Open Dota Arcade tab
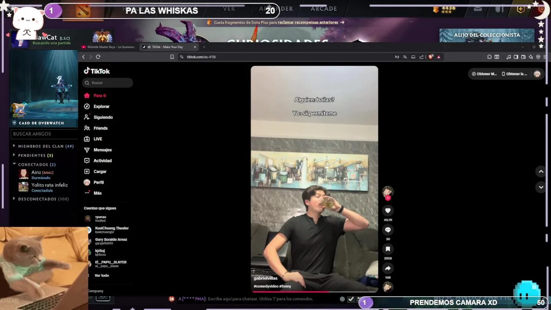551x310 pixels. point(324,9)
